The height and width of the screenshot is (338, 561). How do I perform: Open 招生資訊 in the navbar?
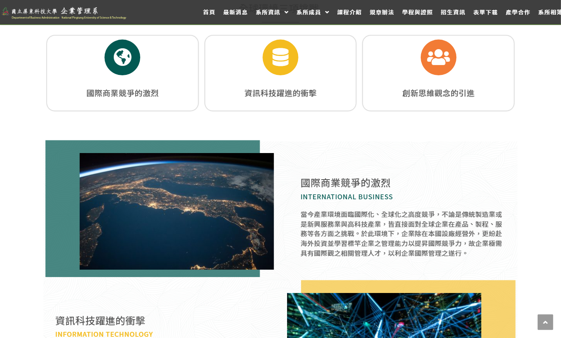pyautogui.click(x=453, y=12)
